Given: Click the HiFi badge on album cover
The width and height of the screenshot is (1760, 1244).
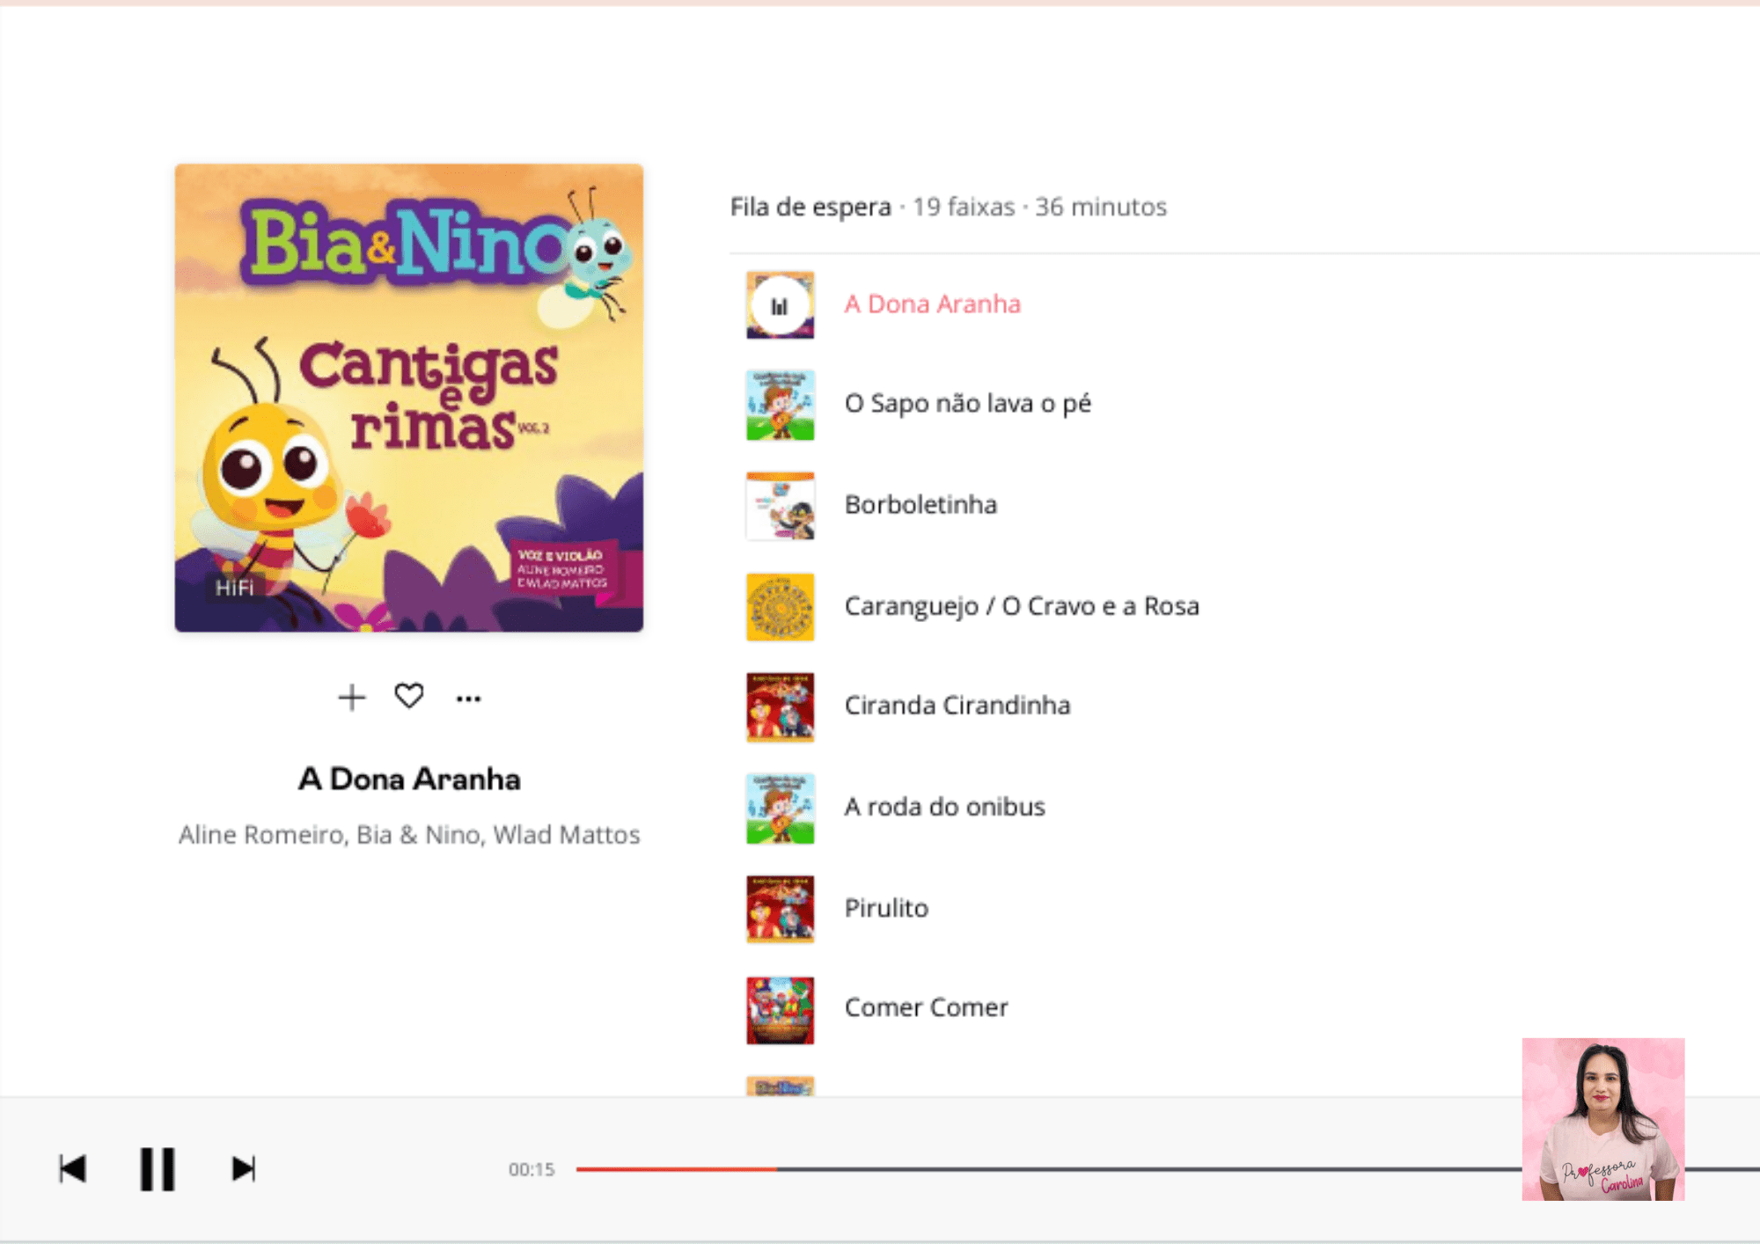Looking at the screenshot, I should coord(235,588).
